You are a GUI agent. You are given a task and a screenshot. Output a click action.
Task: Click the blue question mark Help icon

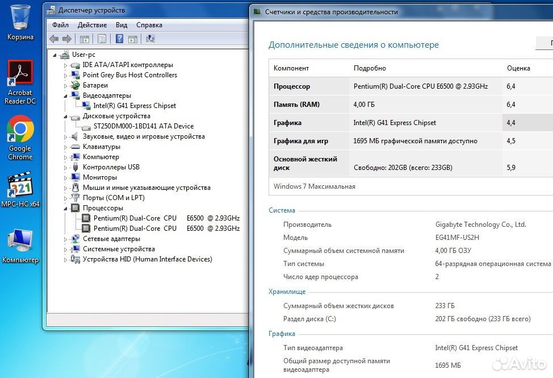120,39
